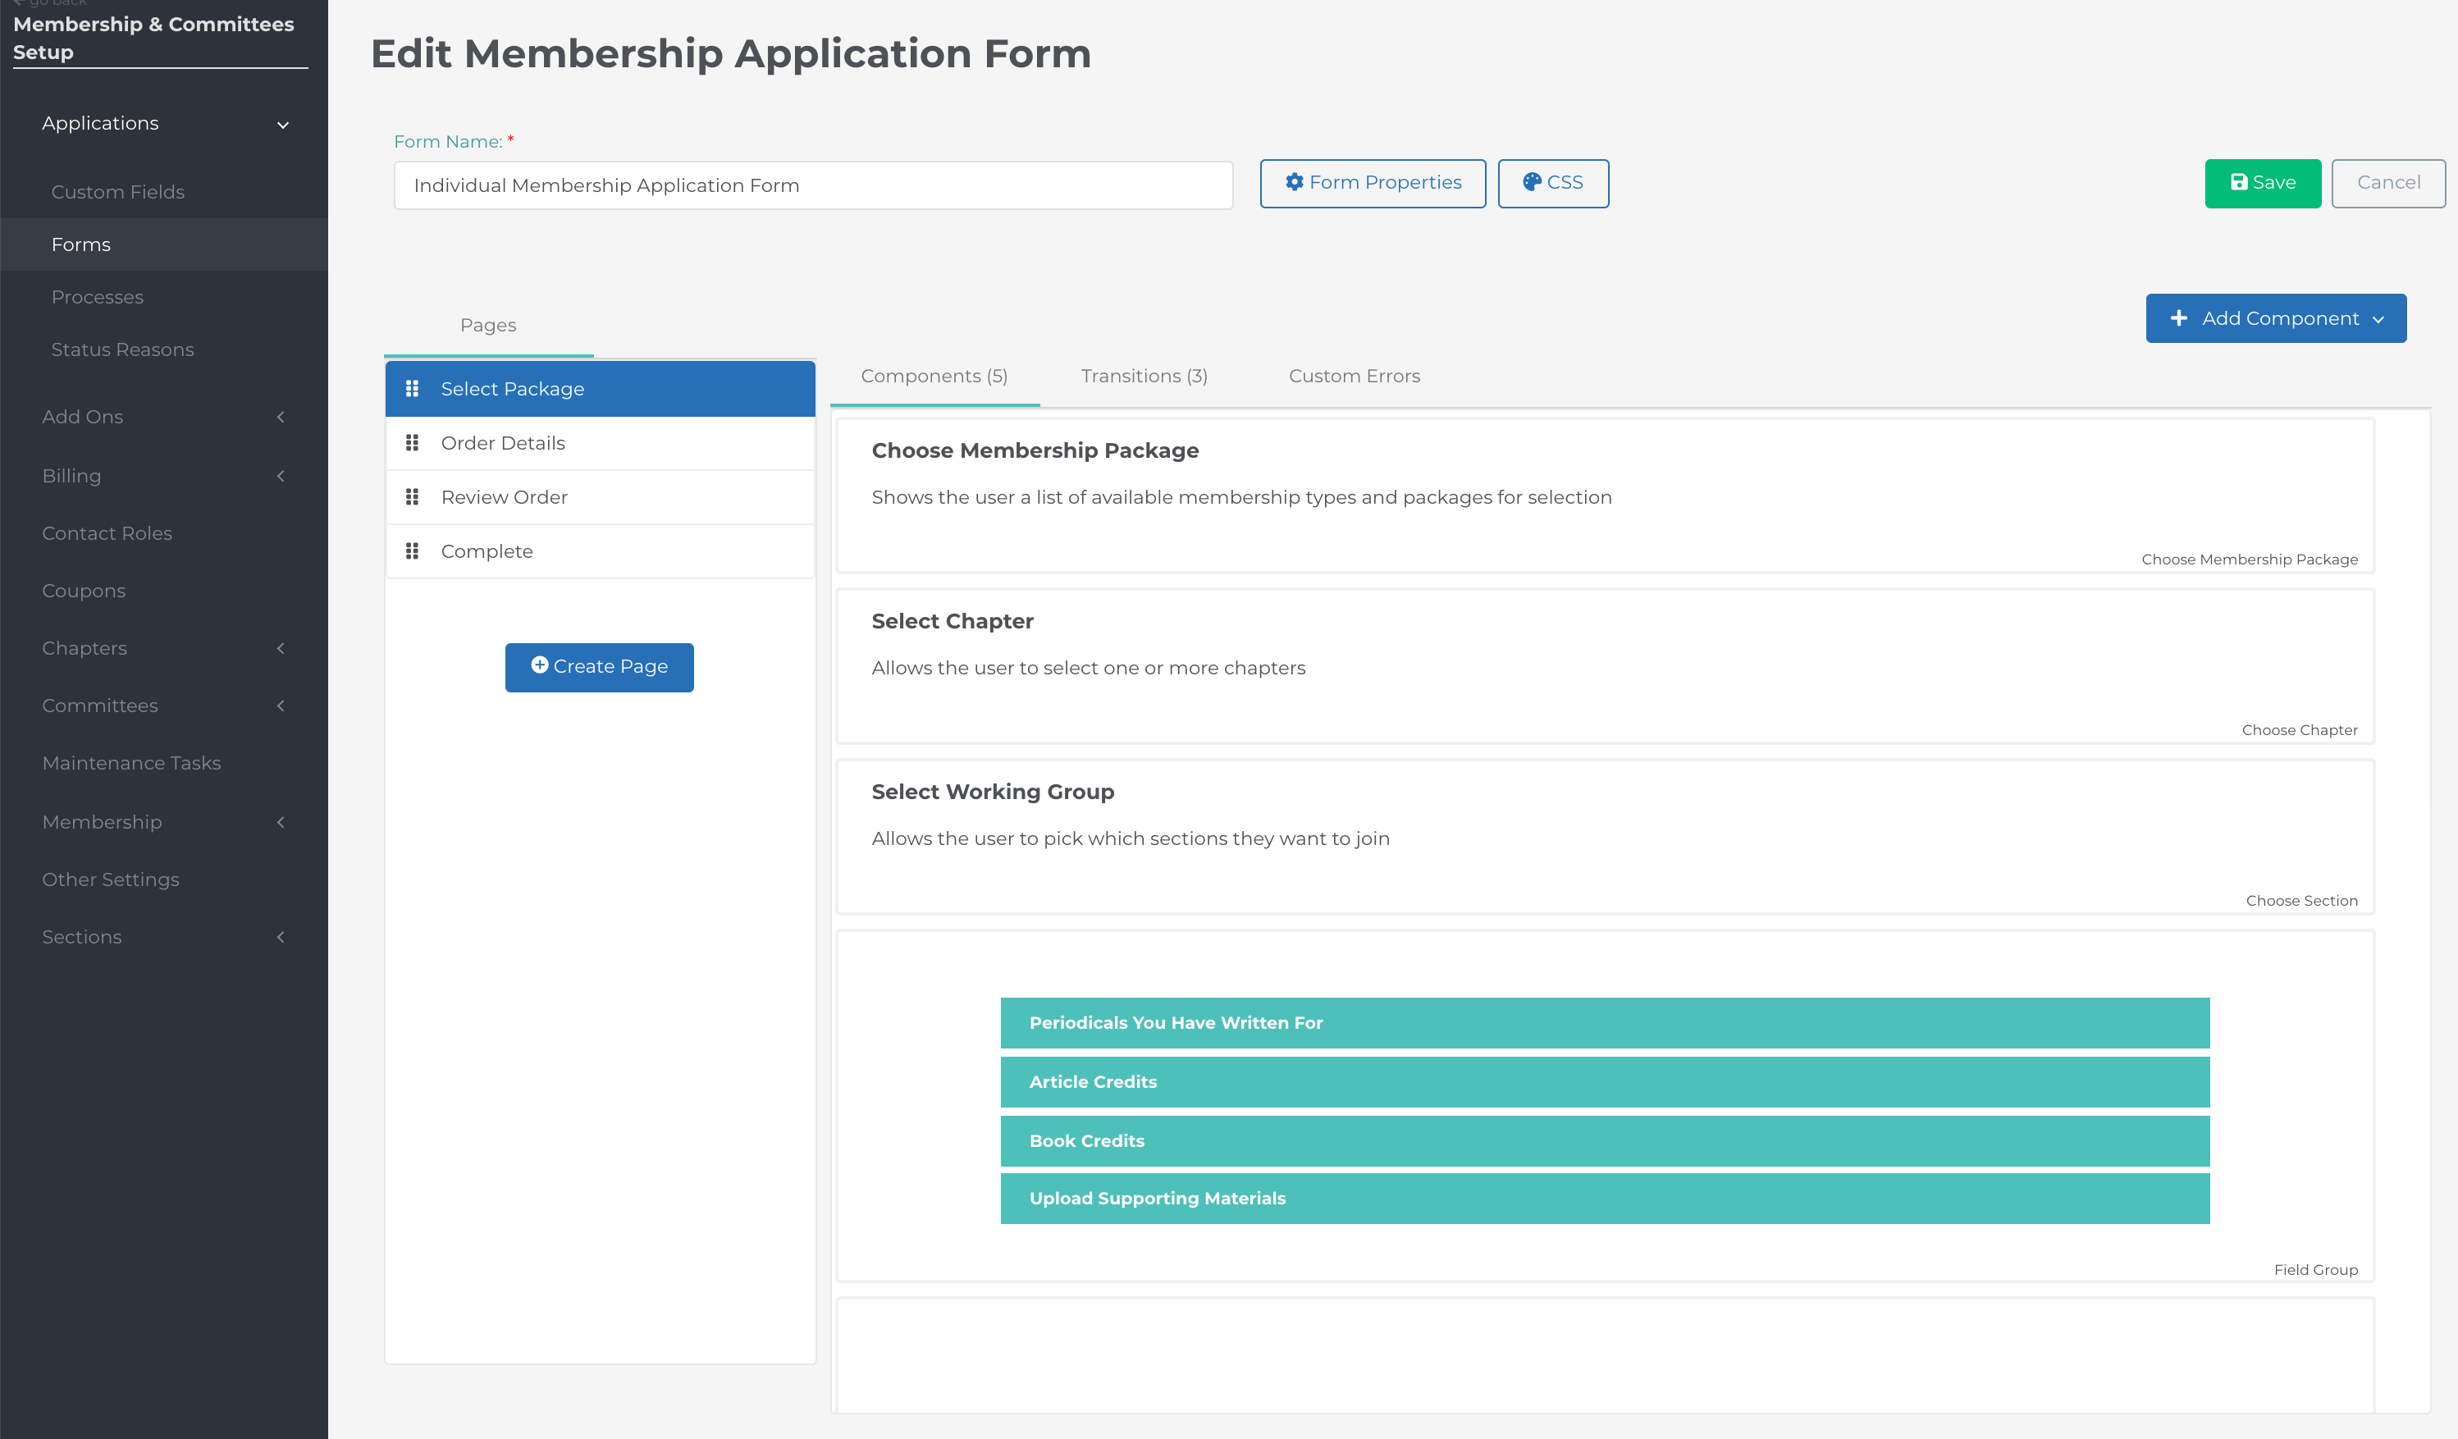Click drag handle icon for Select Package
Image resolution: width=2458 pixels, height=1439 pixels.
pyautogui.click(x=412, y=388)
